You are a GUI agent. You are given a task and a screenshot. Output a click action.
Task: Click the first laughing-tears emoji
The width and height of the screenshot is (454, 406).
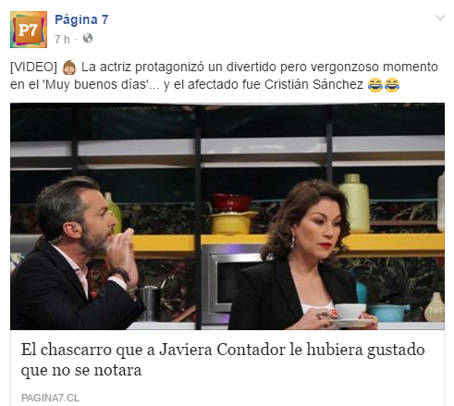(375, 85)
